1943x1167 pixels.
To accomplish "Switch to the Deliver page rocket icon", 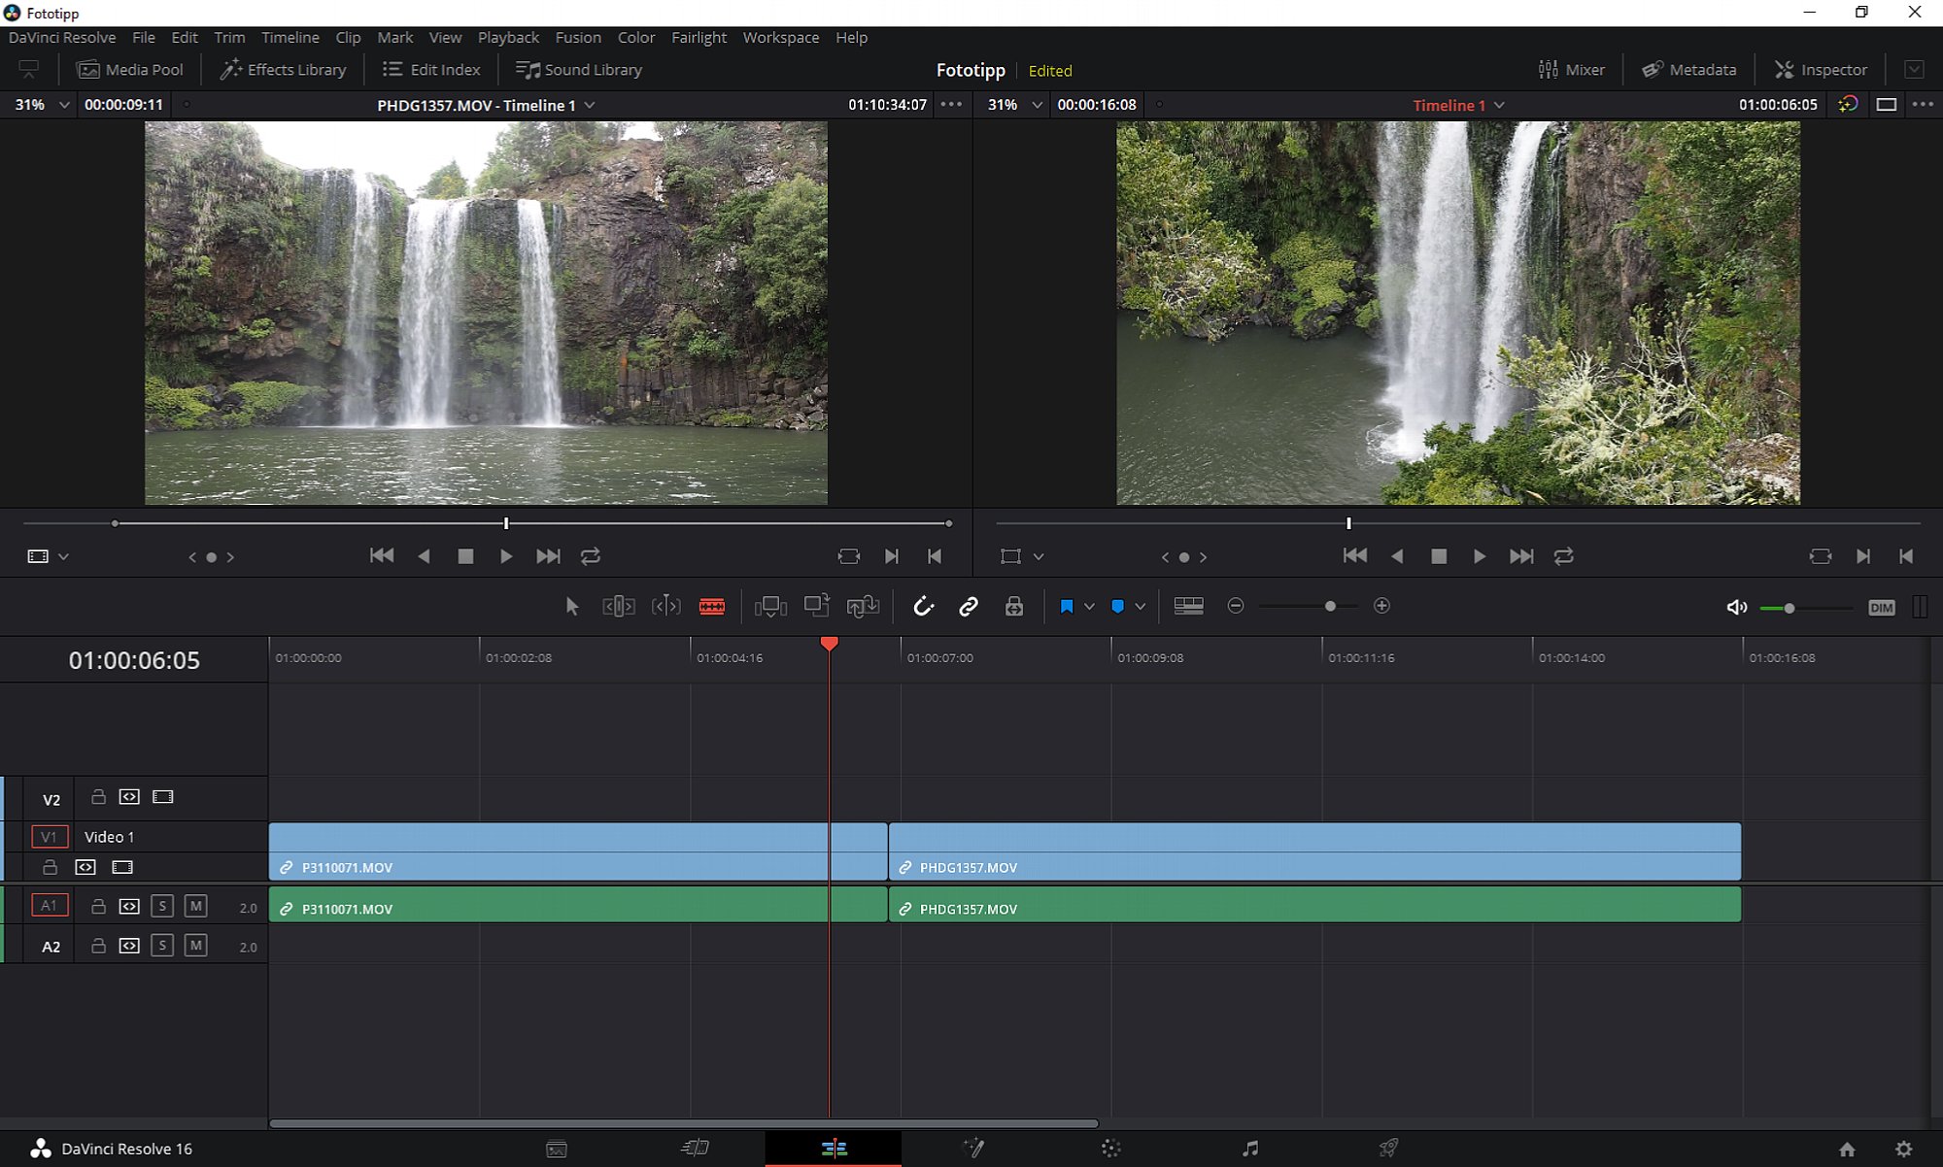I will (1389, 1149).
